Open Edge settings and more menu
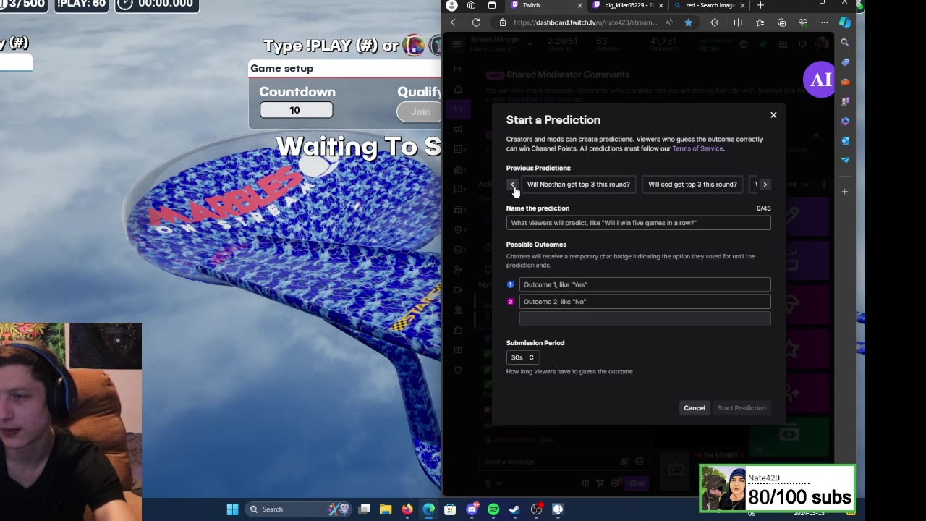 [824, 22]
